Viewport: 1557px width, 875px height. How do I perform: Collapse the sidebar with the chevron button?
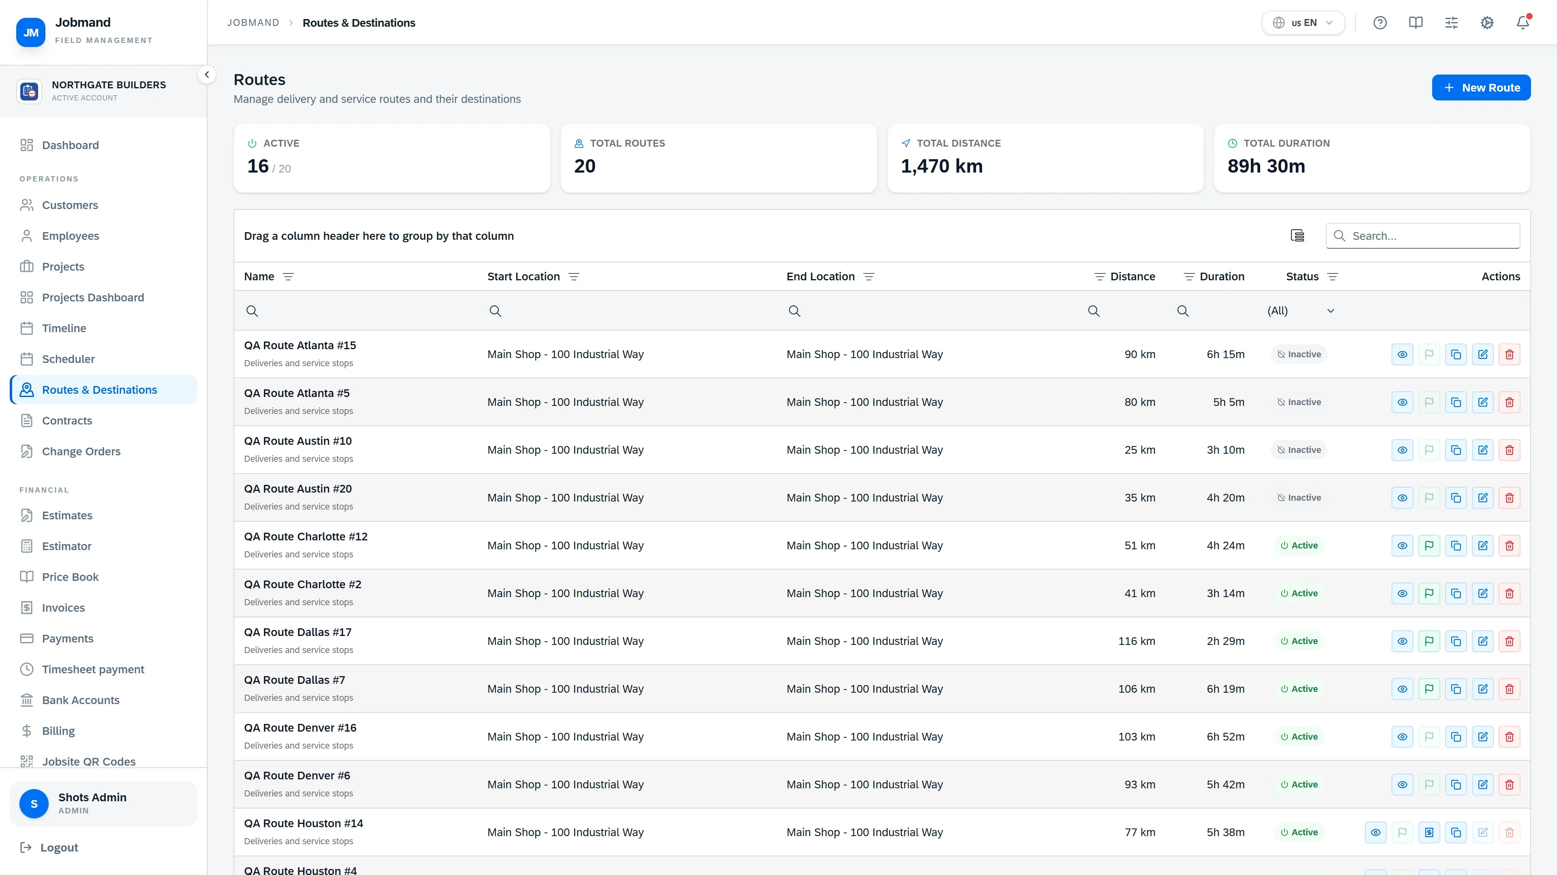click(207, 75)
